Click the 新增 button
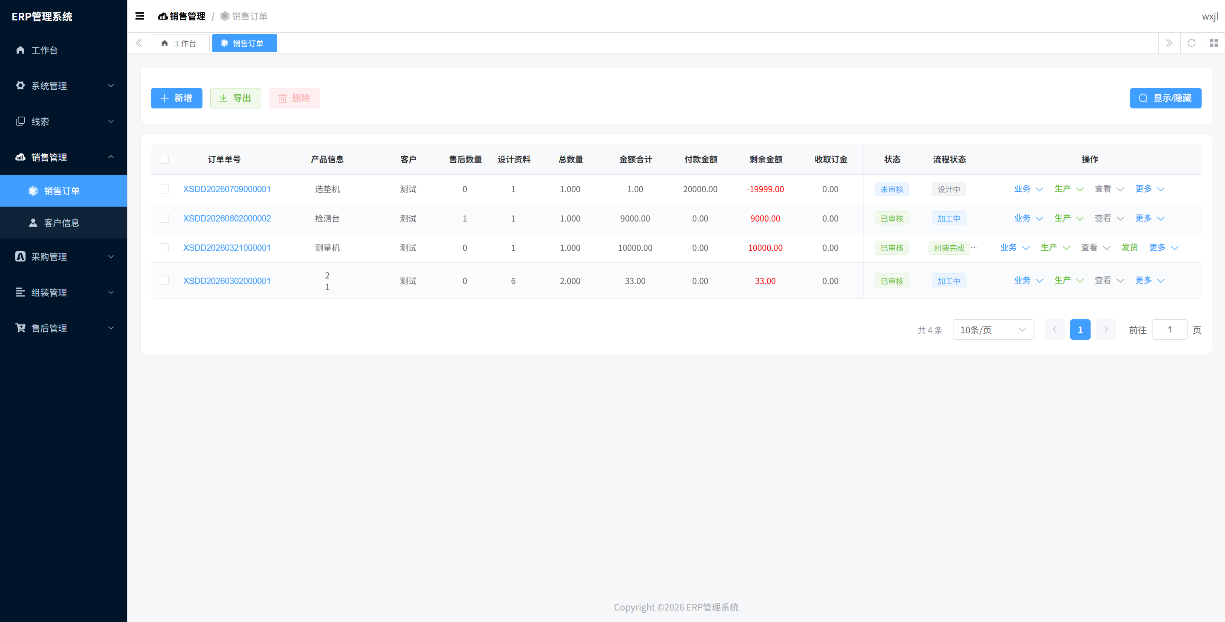 coord(177,98)
